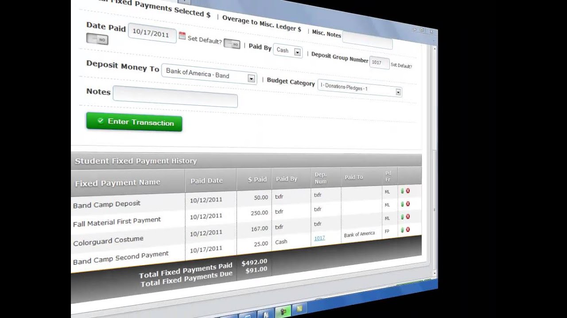
Task: Click the $ Paid column header
Action: tap(257, 179)
